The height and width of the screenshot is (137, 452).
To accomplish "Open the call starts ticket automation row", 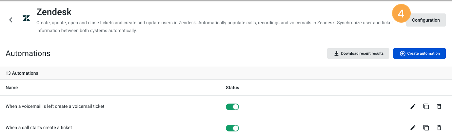I will (226, 127).
